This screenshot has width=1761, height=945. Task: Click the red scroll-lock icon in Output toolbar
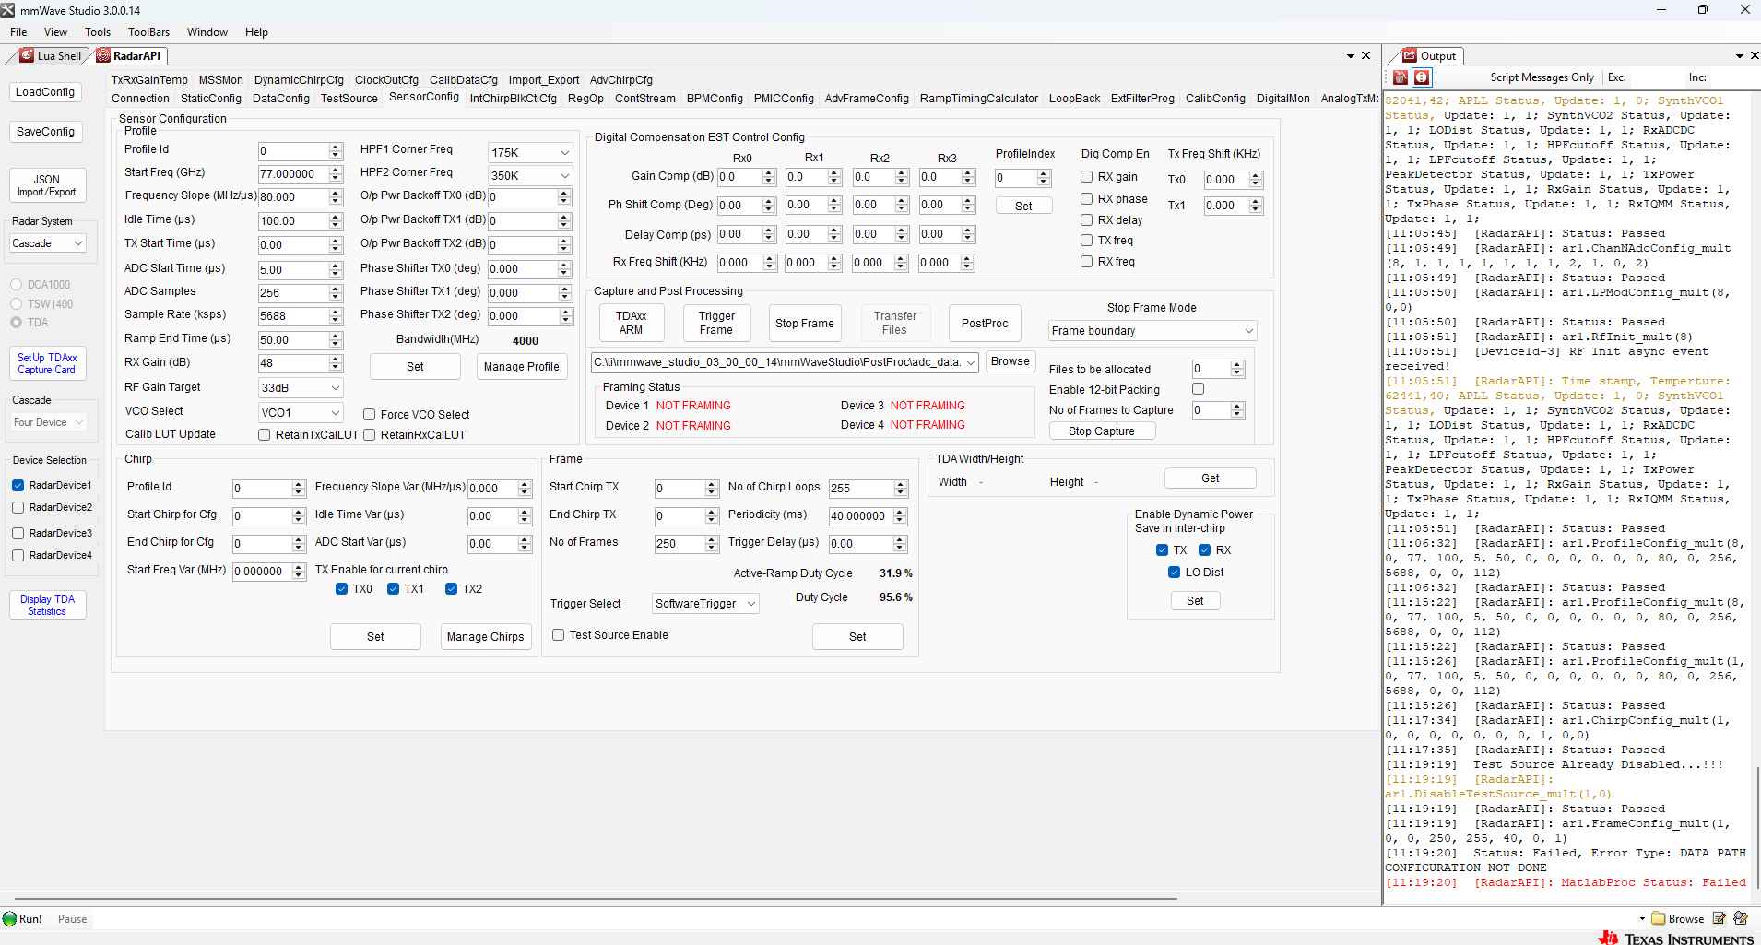[1422, 77]
